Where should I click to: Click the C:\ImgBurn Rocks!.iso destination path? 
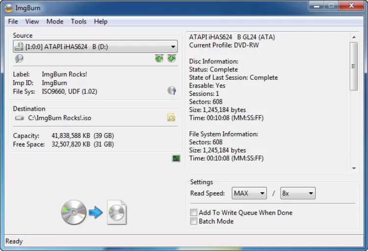pos(59,118)
